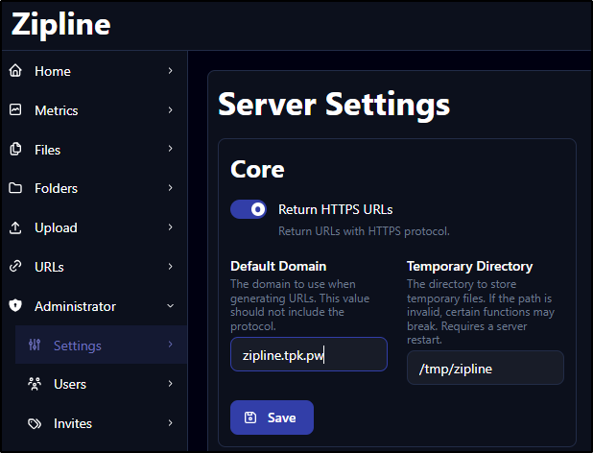Click the chevron next to URLs
This screenshot has height=453, width=593.
pos(171,267)
